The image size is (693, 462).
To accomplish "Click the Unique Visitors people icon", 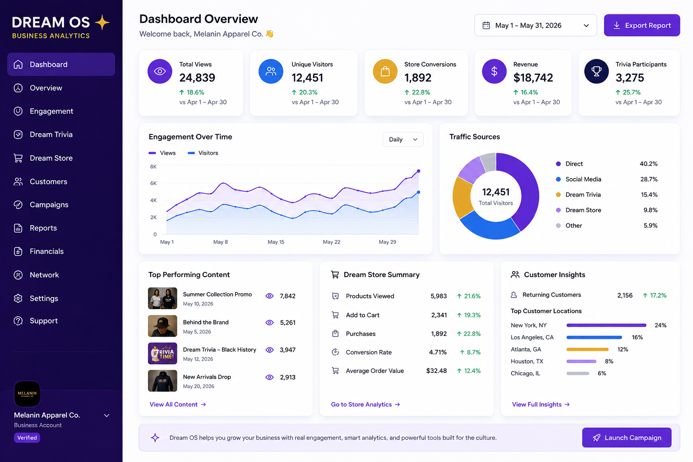I will 271,71.
